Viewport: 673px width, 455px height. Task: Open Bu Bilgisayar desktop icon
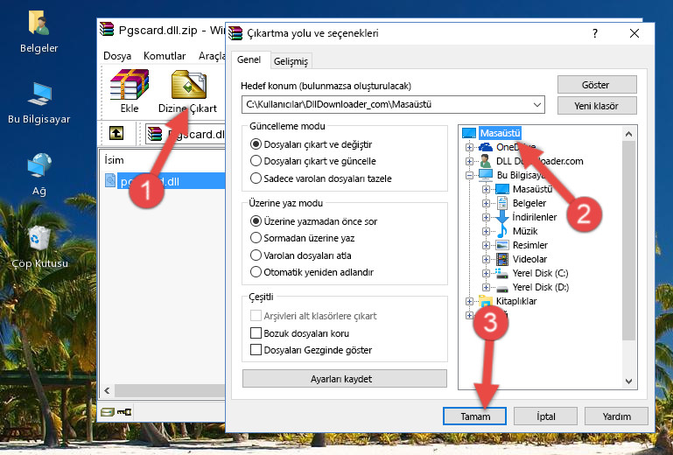[x=39, y=94]
